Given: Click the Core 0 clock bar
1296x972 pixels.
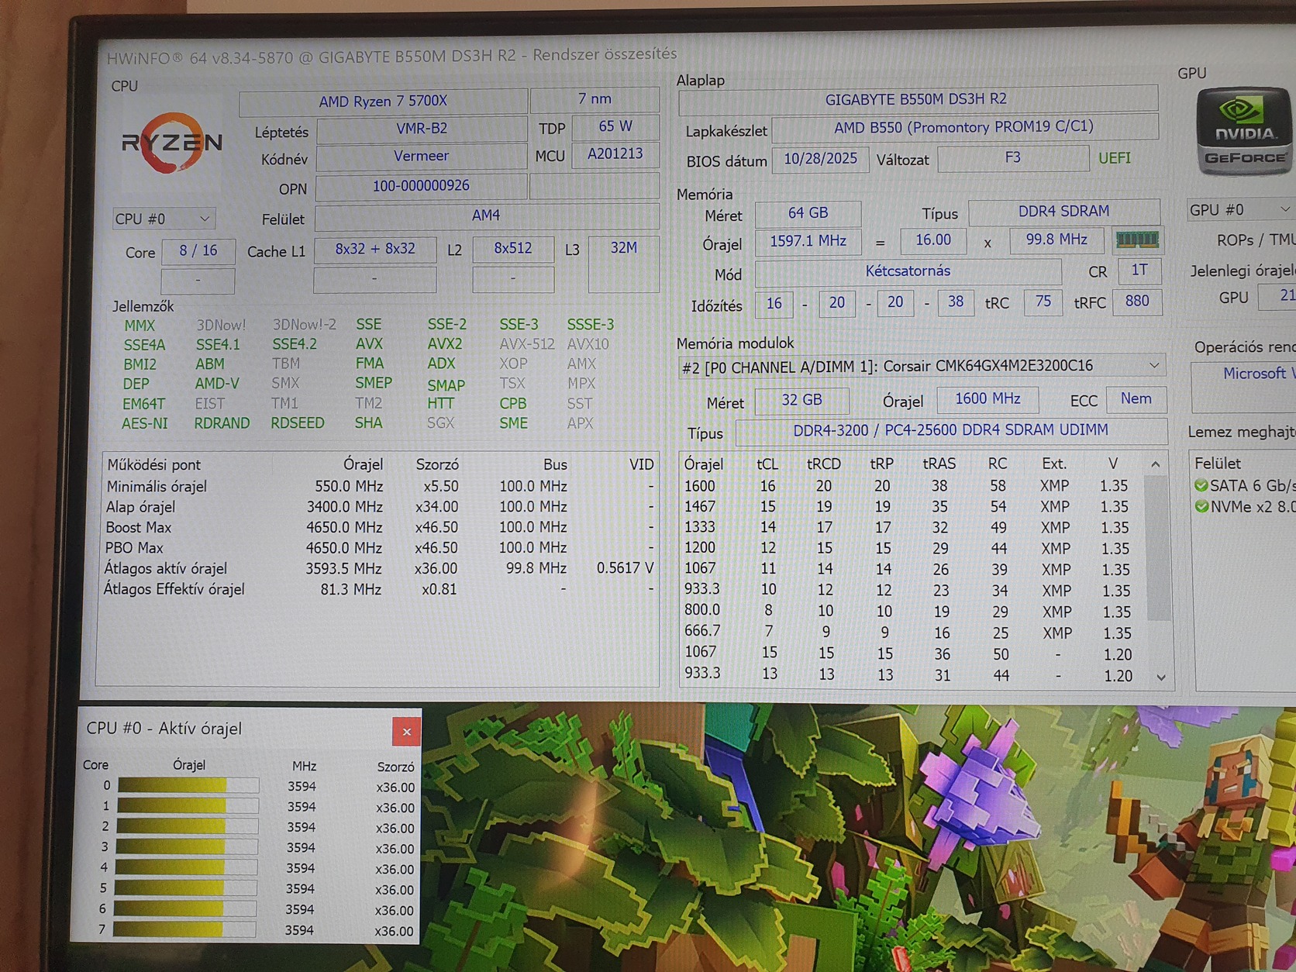Looking at the screenshot, I should point(188,785).
